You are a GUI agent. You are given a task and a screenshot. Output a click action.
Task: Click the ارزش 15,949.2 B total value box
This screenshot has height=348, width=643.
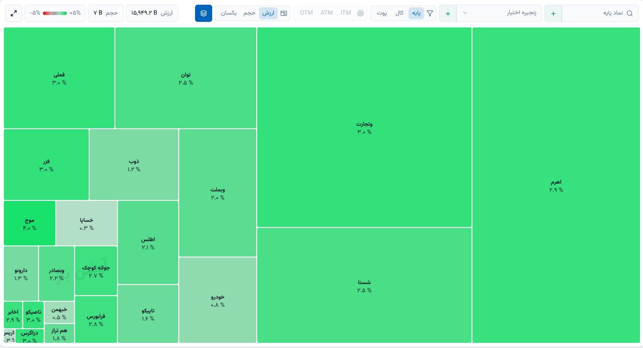tap(152, 13)
